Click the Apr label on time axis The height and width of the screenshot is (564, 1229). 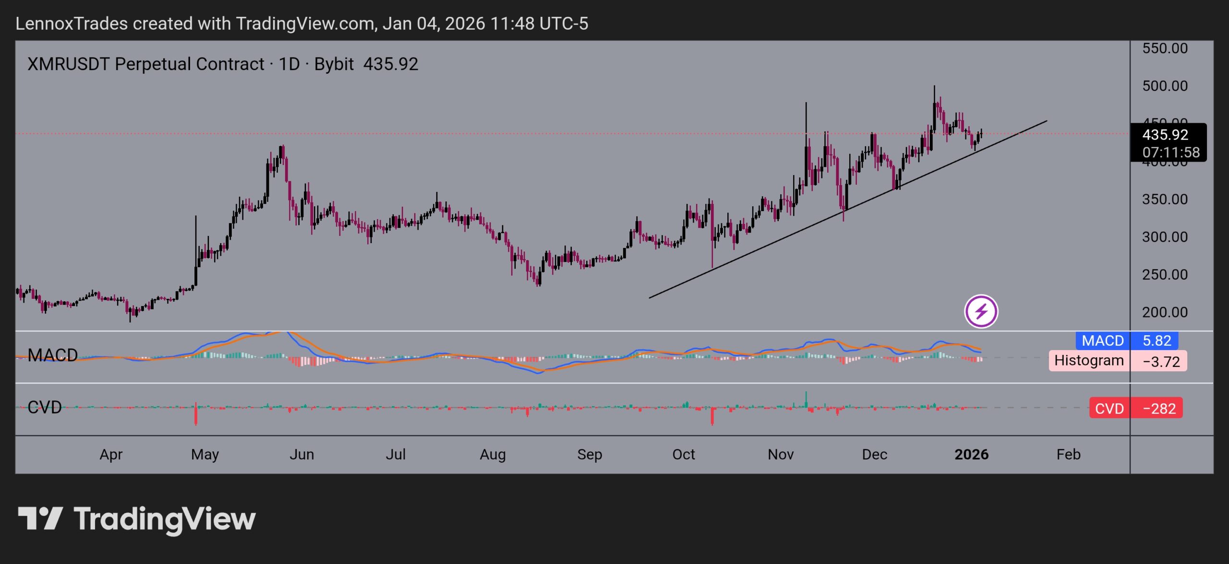111,455
